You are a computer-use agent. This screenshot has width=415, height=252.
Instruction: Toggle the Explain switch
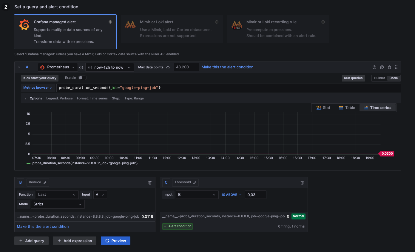[83, 78]
